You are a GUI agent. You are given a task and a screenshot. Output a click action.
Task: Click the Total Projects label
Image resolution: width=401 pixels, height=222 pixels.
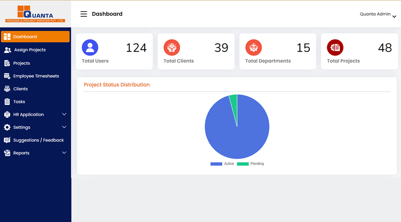343,61
